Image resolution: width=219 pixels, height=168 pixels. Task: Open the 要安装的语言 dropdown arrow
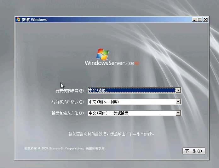click(178, 90)
